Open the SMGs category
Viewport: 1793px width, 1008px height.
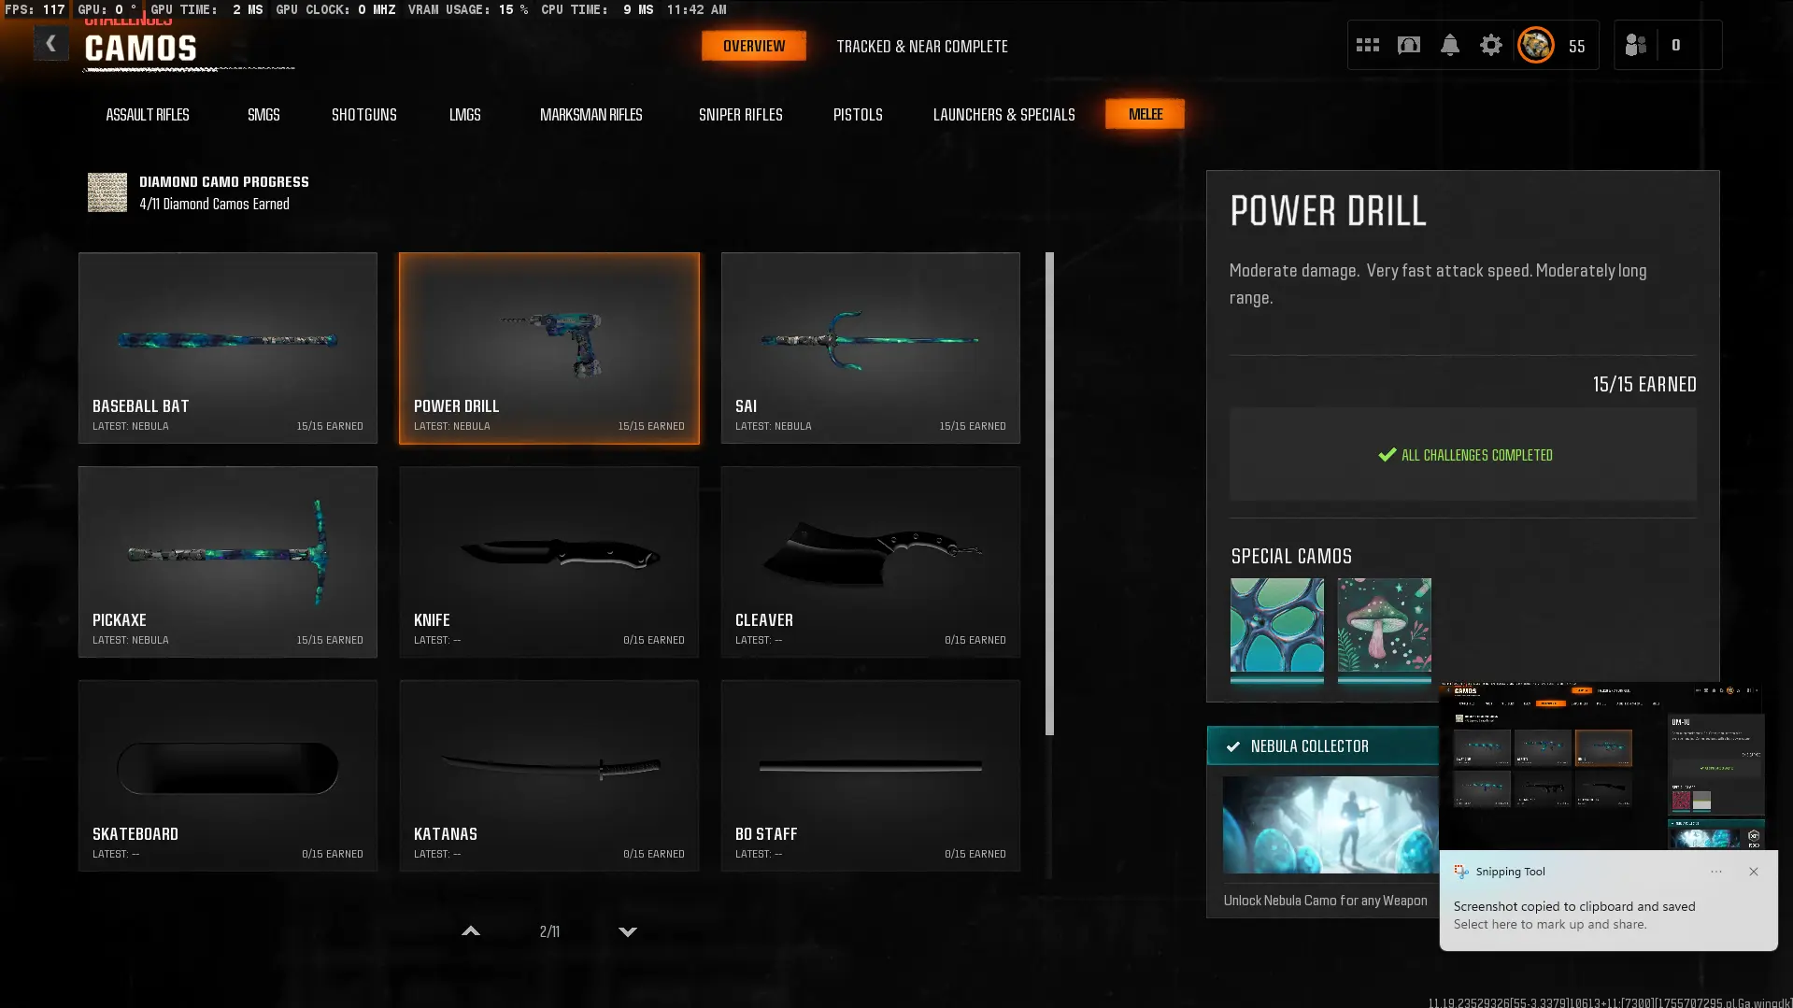click(263, 115)
